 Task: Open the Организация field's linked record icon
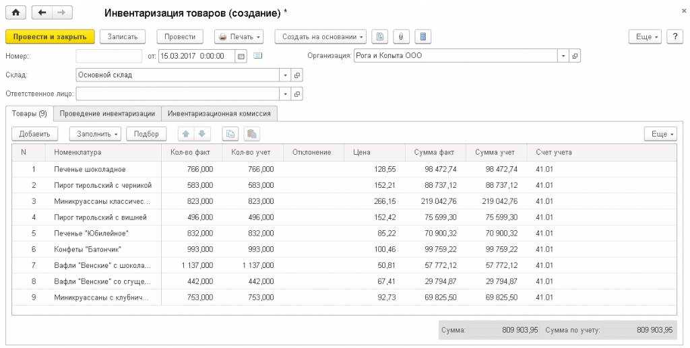pyautogui.click(x=575, y=57)
